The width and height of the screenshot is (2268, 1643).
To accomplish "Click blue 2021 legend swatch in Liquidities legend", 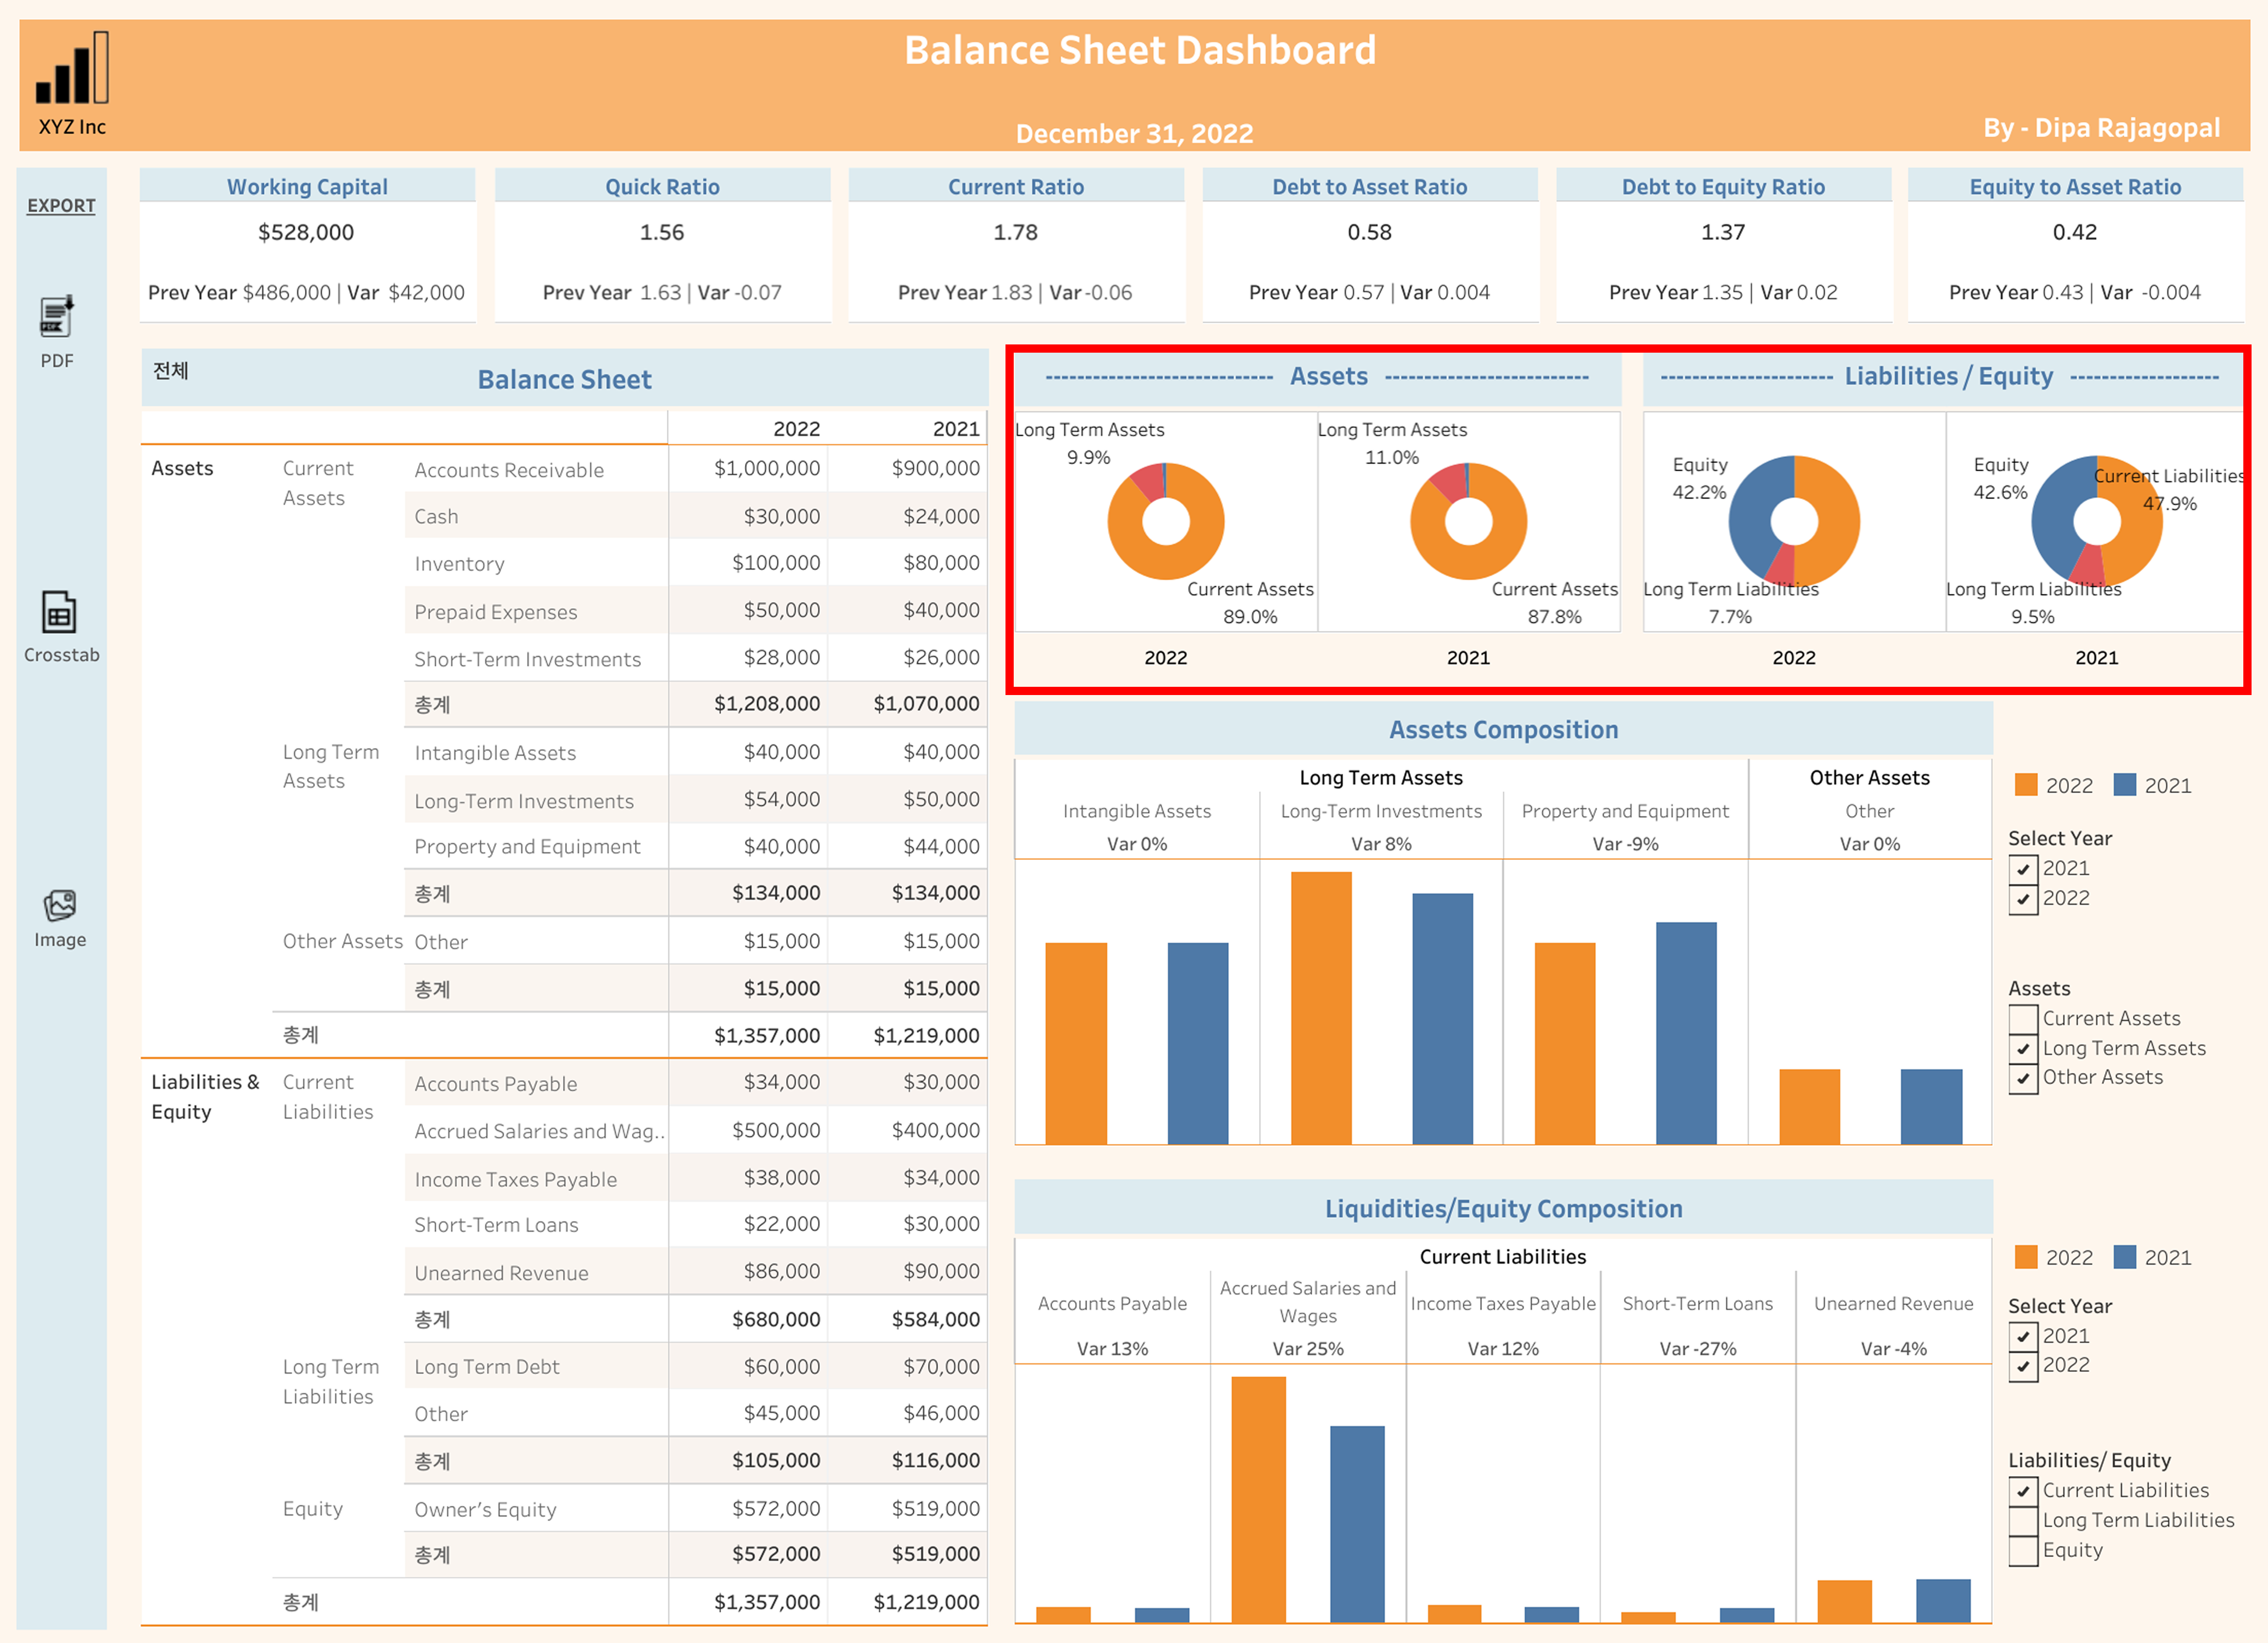I will (2125, 1257).
